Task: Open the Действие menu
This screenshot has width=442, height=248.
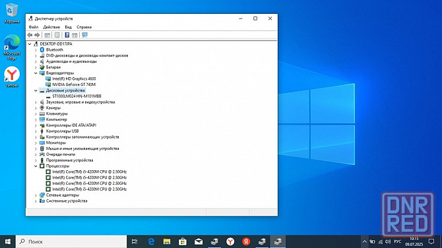Action: 51,27
